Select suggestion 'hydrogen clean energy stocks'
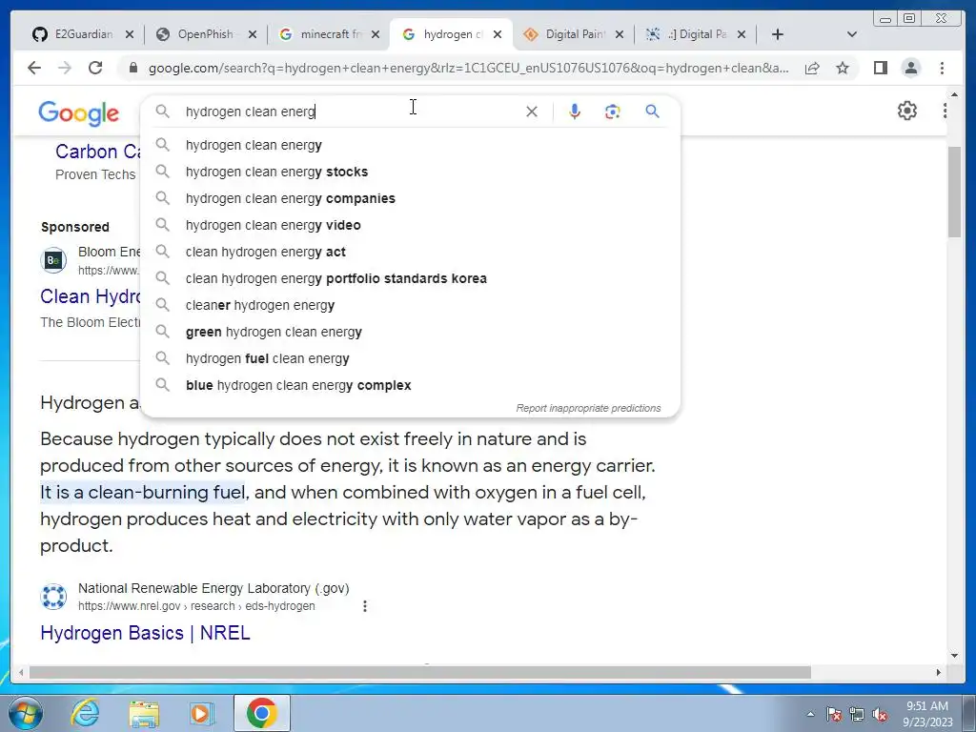This screenshot has width=976, height=732. tap(411, 172)
